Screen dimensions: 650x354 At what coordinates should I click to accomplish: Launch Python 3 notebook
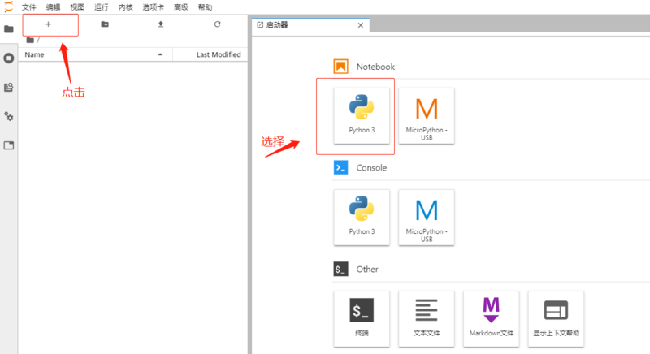362,115
